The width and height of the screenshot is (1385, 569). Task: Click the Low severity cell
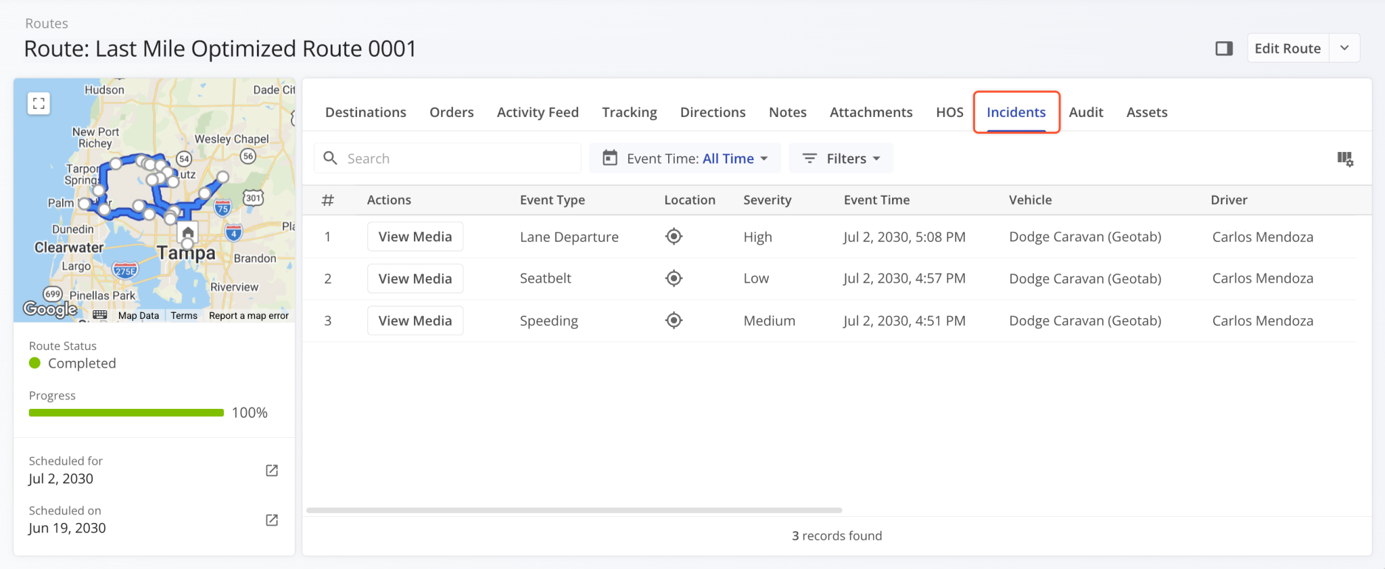coord(756,278)
